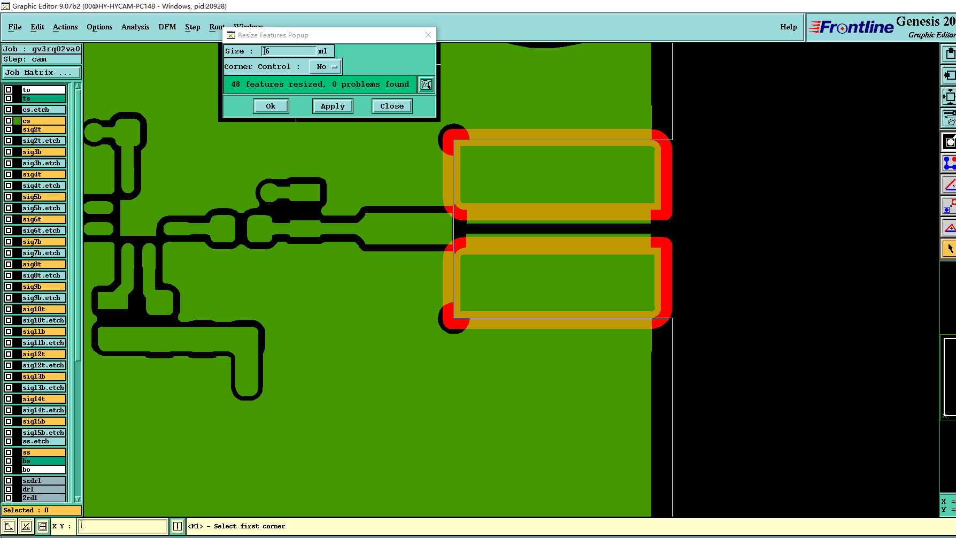Select the 'sig14t' layer name

[43, 399]
